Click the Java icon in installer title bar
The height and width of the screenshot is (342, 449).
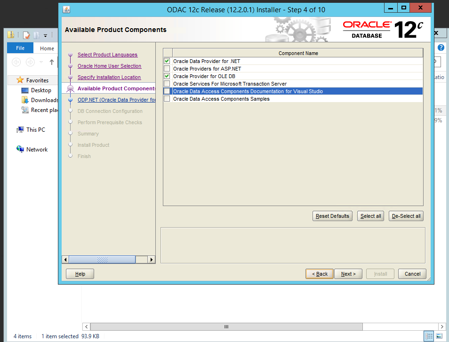coord(66,9)
